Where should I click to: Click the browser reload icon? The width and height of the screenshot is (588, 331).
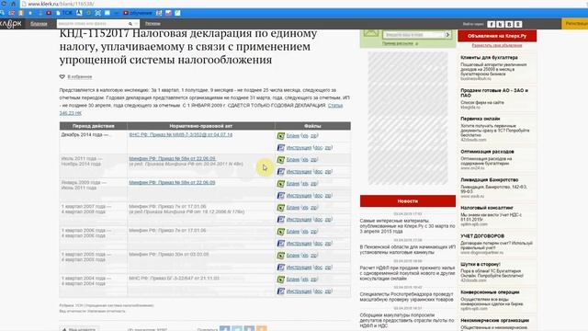(4, 4)
